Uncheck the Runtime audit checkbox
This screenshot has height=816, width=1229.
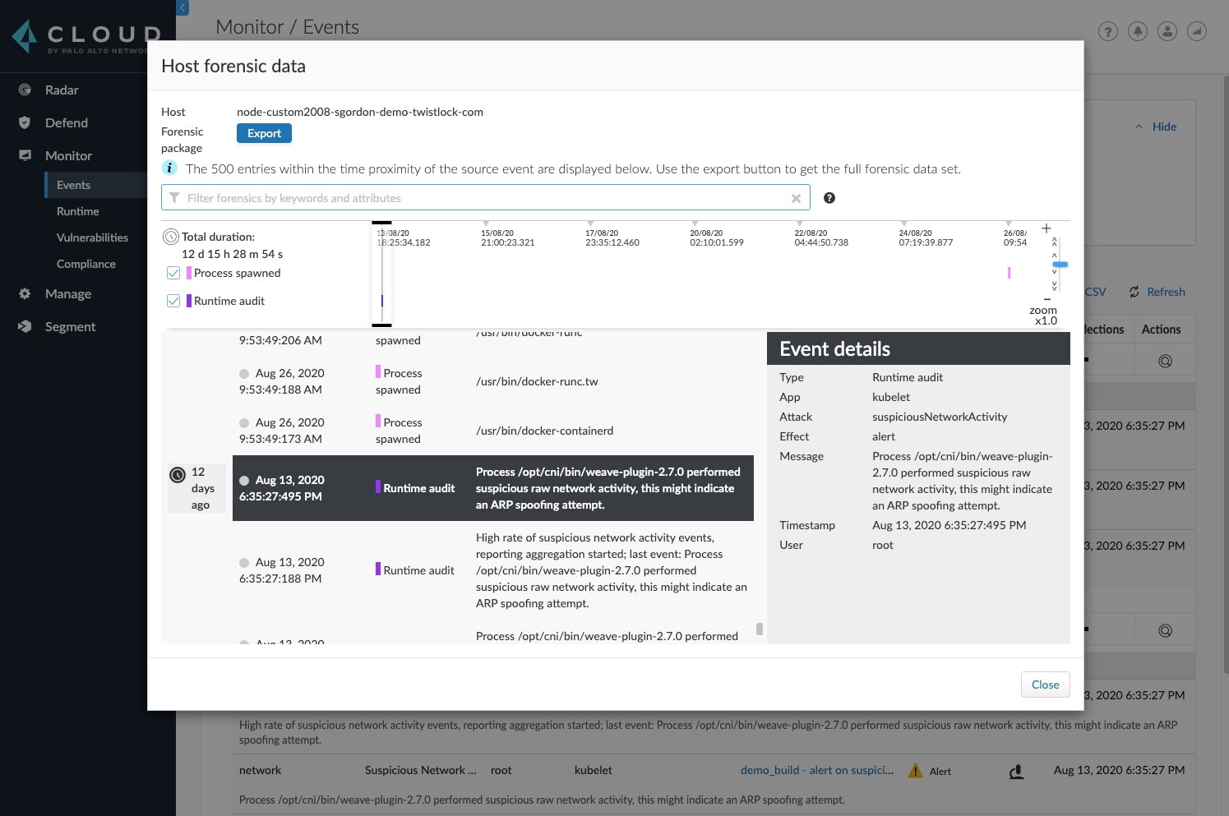pyautogui.click(x=173, y=301)
